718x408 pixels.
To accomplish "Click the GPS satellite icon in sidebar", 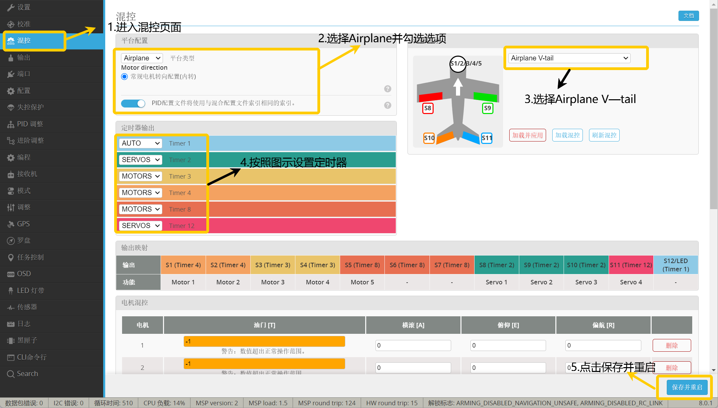I will tap(11, 224).
